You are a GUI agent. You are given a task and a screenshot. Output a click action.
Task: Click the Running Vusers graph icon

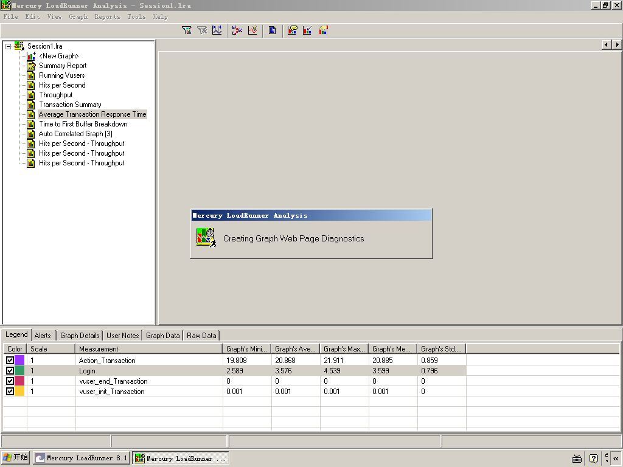[x=31, y=75]
